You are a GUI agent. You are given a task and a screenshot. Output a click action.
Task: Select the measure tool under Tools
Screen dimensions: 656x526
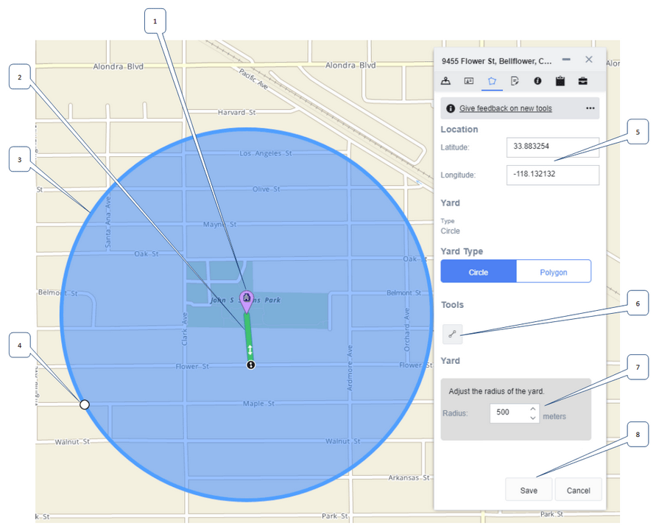[452, 334]
